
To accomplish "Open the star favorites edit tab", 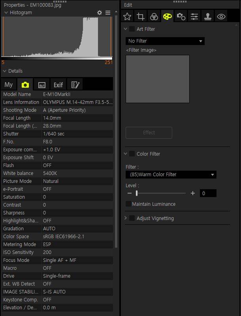I will (x=127, y=17).
